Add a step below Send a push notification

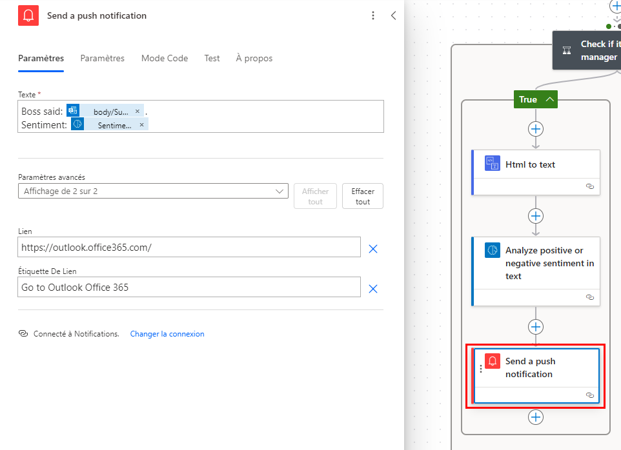[x=535, y=417]
